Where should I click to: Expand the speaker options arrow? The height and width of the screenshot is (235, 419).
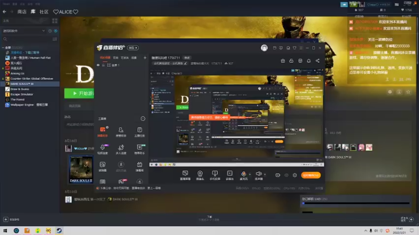click(x=265, y=174)
